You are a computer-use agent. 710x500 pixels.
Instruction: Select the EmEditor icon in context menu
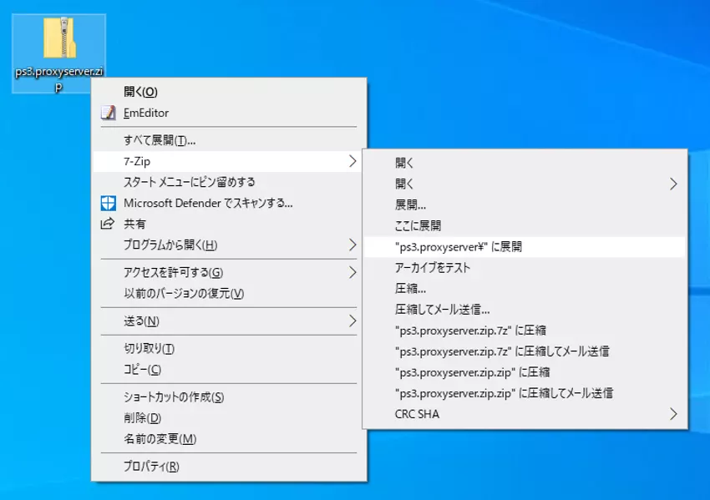pyautogui.click(x=106, y=112)
